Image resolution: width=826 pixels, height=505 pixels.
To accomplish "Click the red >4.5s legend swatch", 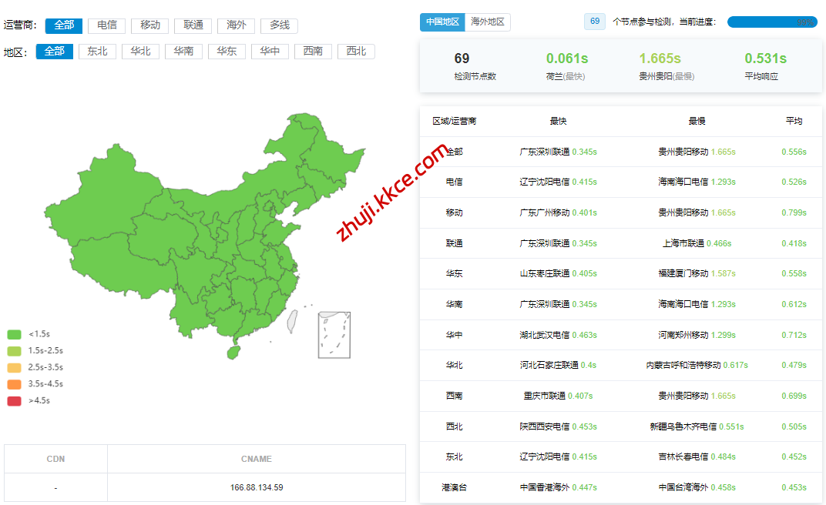I will [x=14, y=400].
